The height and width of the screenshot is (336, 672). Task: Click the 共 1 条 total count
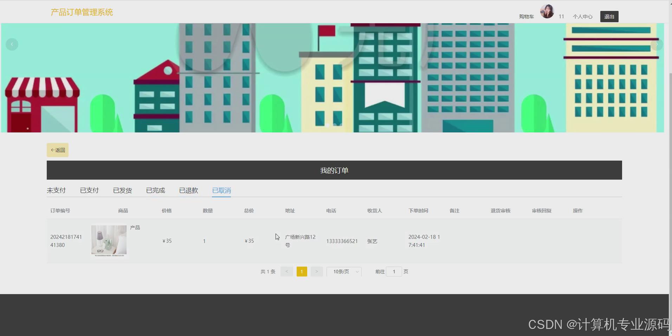tap(268, 271)
